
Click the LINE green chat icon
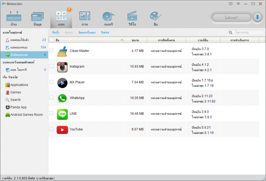[62, 114]
